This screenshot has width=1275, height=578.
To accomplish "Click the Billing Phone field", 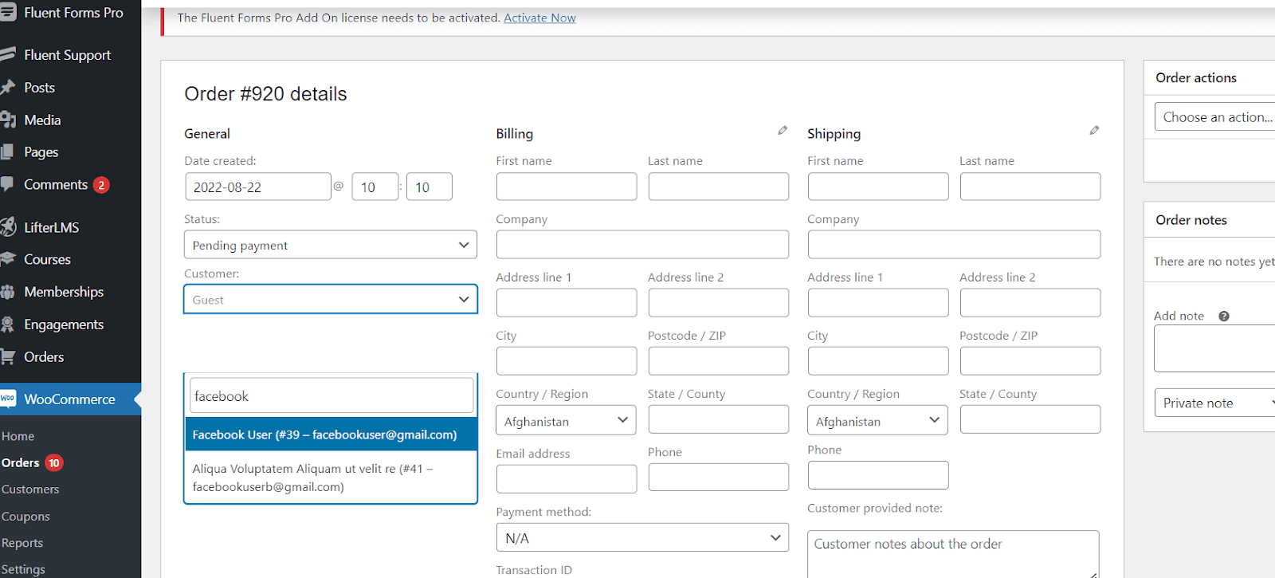I will pyautogui.click(x=718, y=477).
